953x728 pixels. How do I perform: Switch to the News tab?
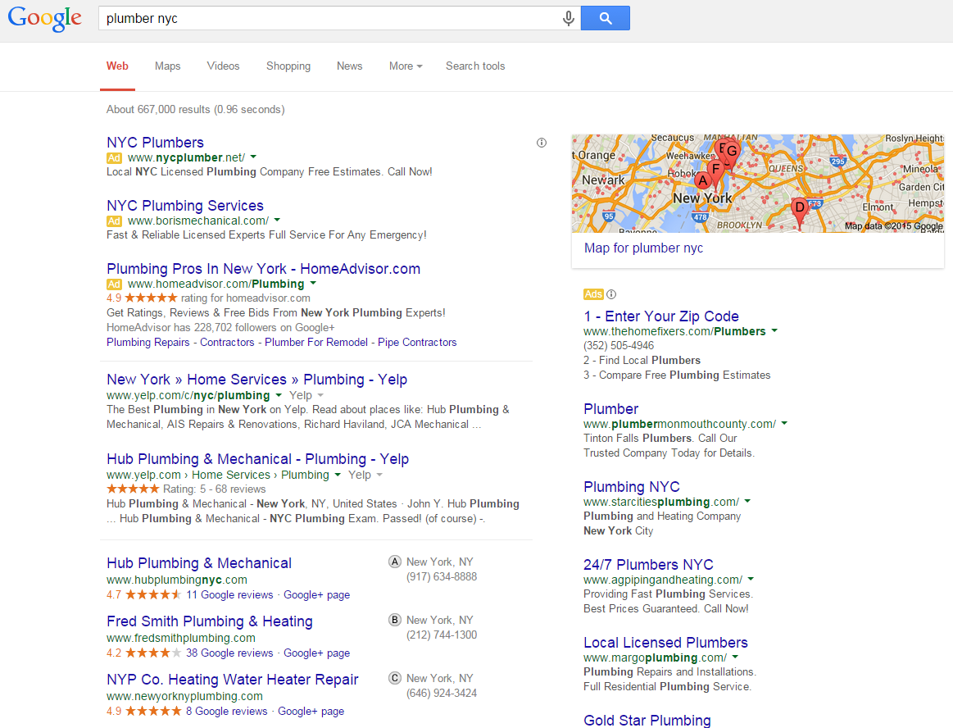tap(349, 66)
